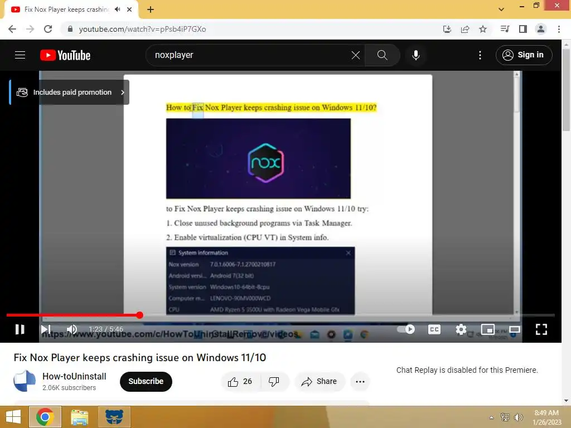The height and width of the screenshot is (428, 571).
Task: Open the Chrome side panel
Action: coord(523,29)
